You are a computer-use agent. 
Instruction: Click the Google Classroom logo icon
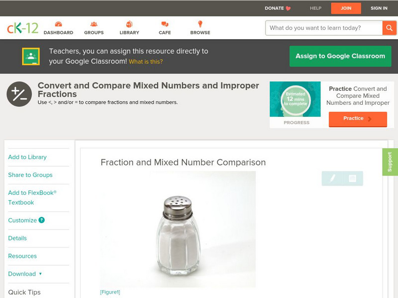point(31,56)
